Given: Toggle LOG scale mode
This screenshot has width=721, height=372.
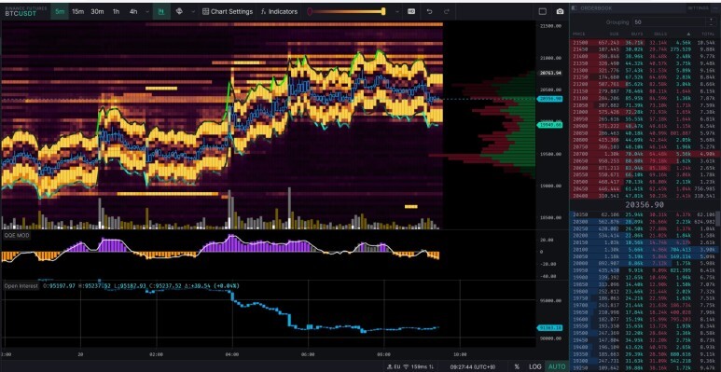Looking at the screenshot, I should click(x=534, y=366).
